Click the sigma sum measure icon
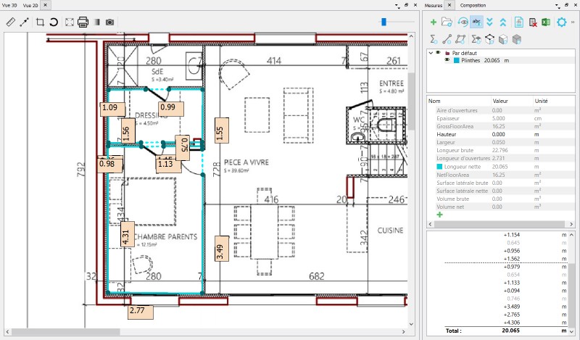The height and width of the screenshot is (340, 580). [x=434, y=39]
